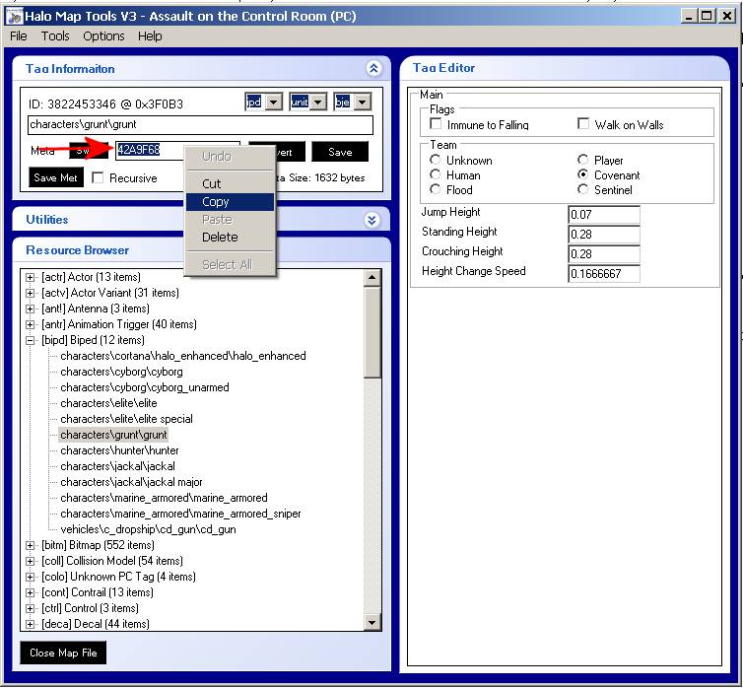
Task: Expand the Utilities panel chevron
Action: [371, 220]
